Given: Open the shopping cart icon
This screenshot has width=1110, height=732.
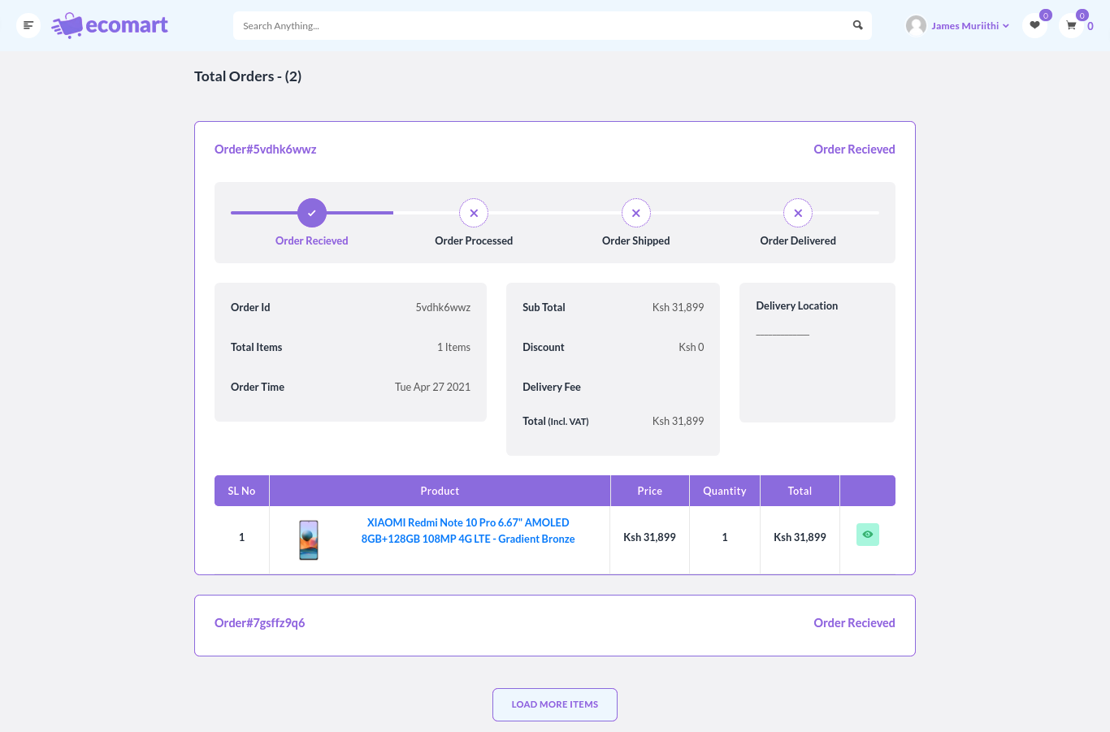Looking at the screenshot, I should (x=1071, y=25).
